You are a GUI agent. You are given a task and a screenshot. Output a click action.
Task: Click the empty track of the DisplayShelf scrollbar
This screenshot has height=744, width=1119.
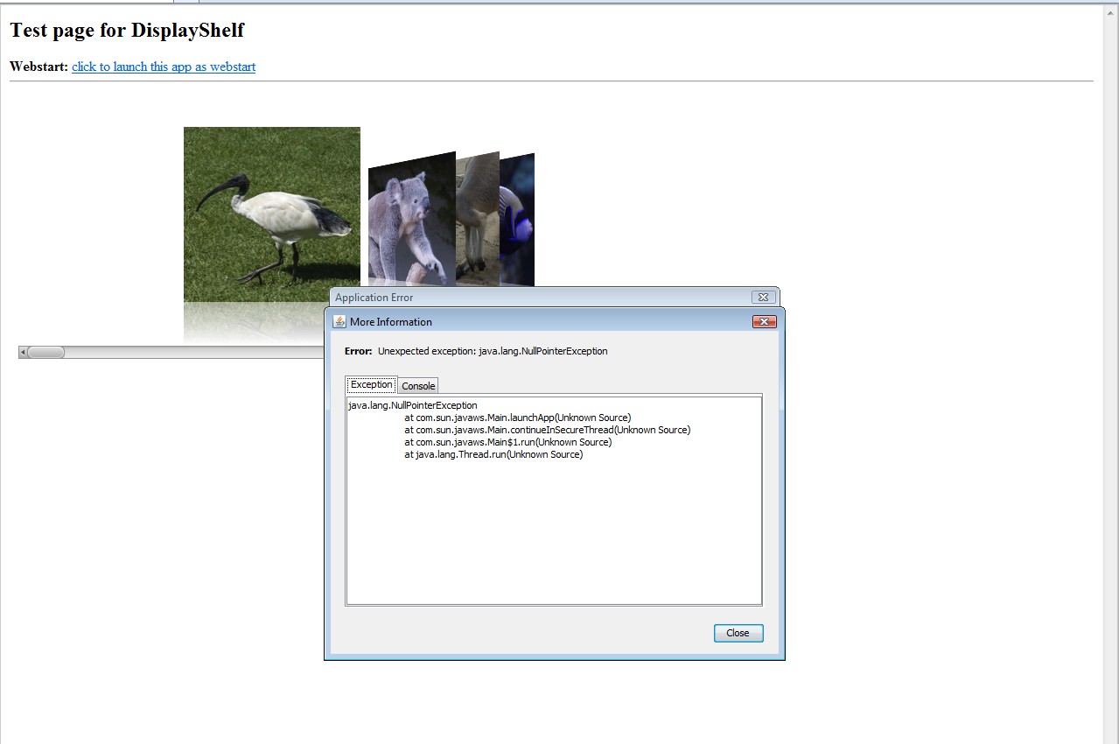pos(192,352)
